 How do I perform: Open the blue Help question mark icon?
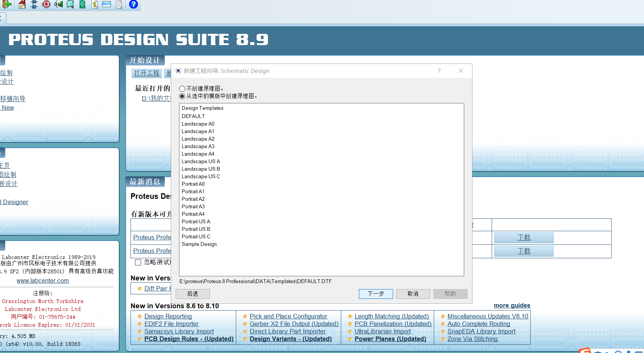[x=134, y=4]
